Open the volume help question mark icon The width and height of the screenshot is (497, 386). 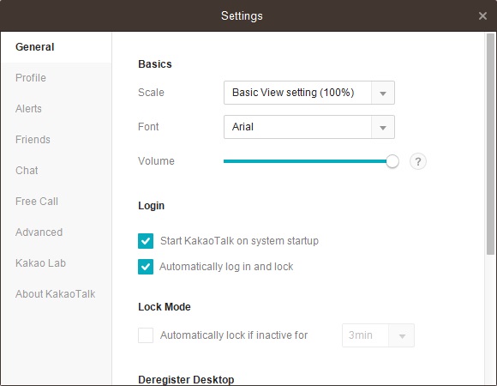[x=418, y=161]
